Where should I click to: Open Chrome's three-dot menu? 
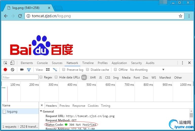pyautogui.click(x=189, y=16)
